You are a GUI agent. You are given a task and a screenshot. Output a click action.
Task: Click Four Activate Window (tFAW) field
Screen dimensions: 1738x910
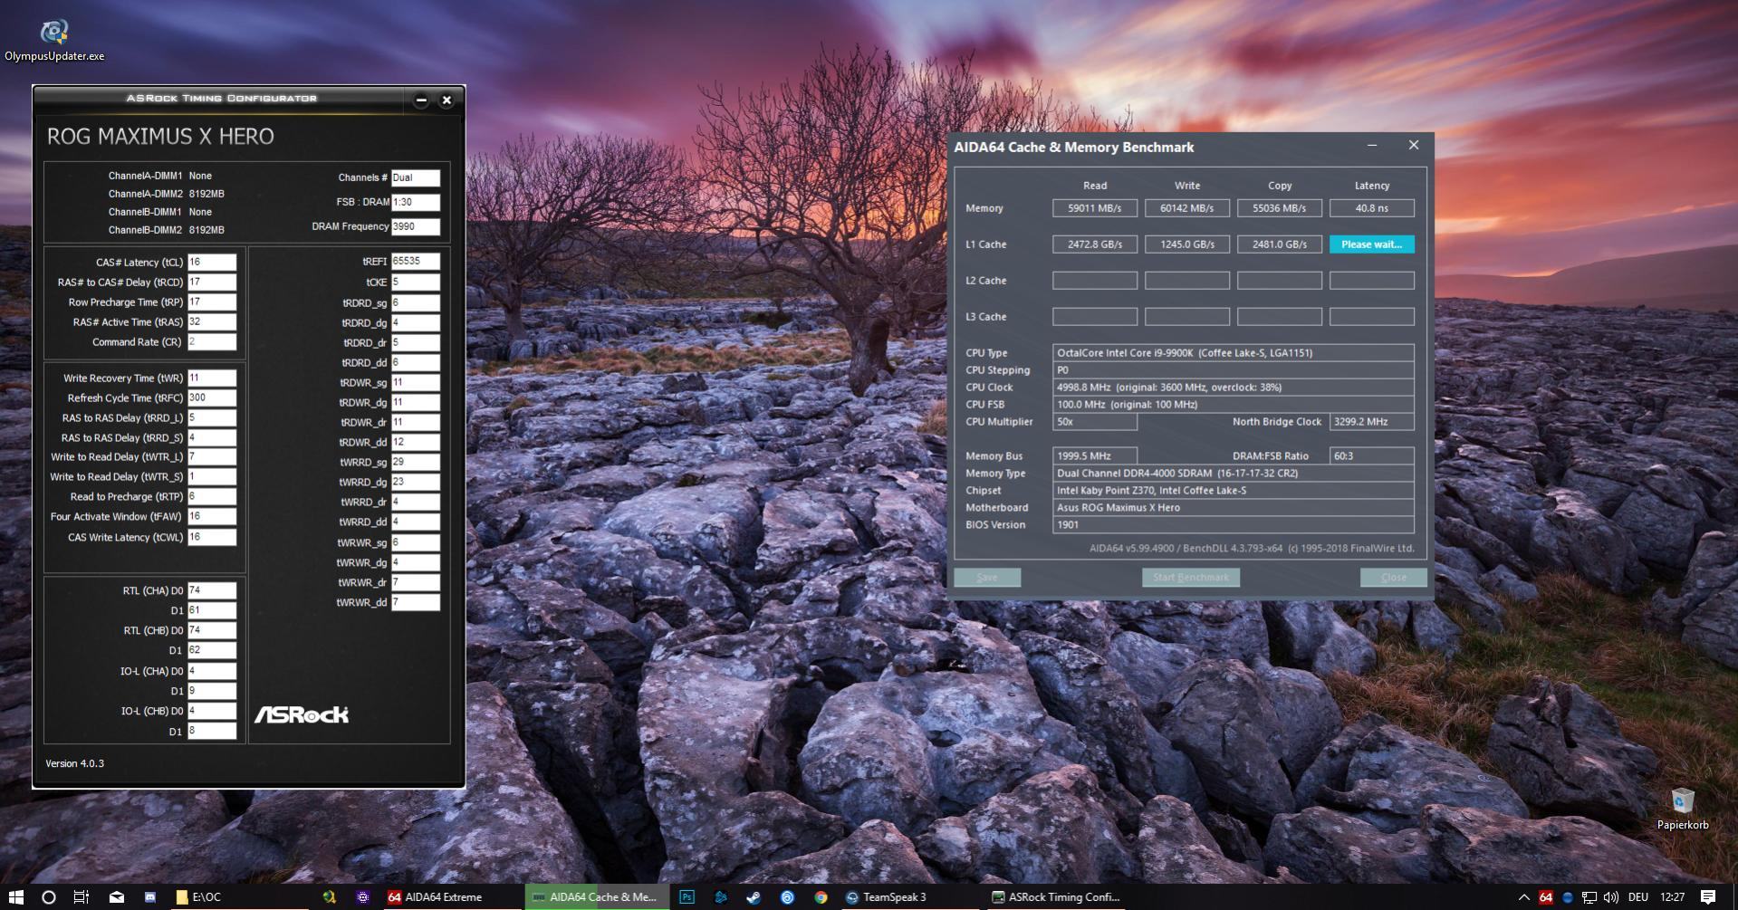click(212, 516)
